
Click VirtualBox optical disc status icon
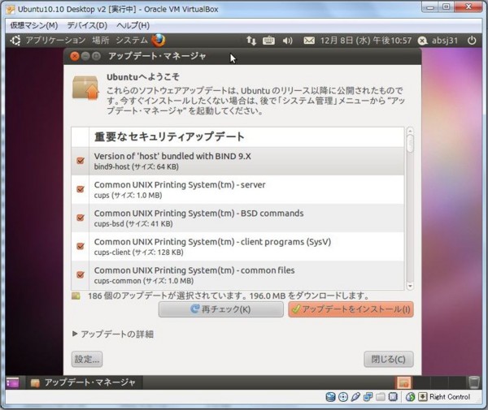click(343, 397)
